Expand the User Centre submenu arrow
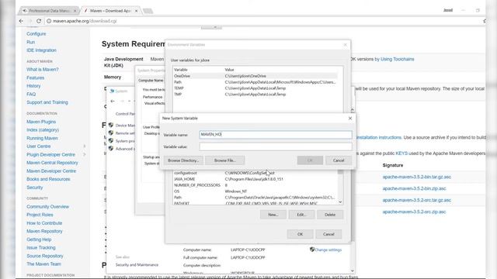497x279 pixels. (x=85, y=146)
